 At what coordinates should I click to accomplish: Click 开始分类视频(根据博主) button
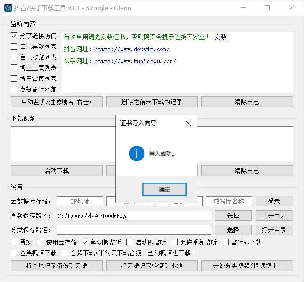pos(247,266)
